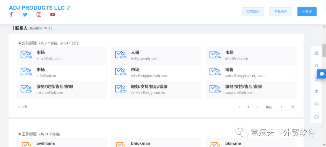Click the list icon next to 工作邮箱
This screenshot has width=326, height=147.
click(x=19, y=134)
